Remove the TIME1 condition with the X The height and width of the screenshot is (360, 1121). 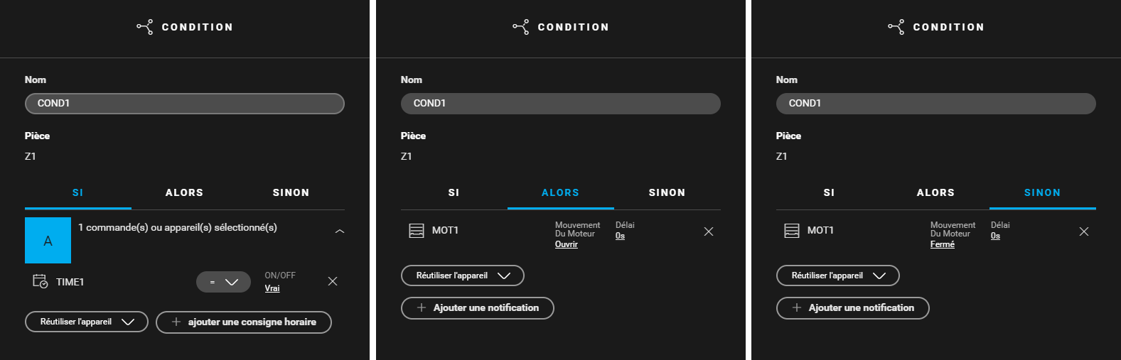[x=333, y=281]
